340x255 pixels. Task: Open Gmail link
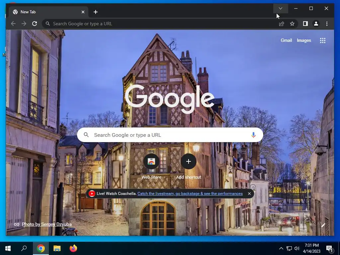[286, 40]
